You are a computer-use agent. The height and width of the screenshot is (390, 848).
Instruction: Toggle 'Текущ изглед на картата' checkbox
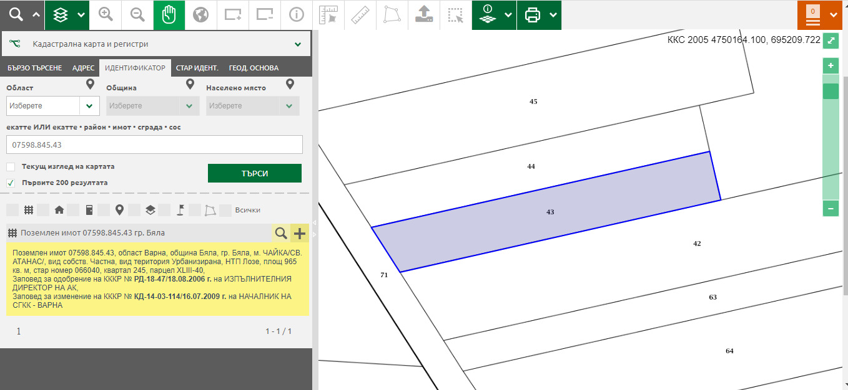click(11, 167)
